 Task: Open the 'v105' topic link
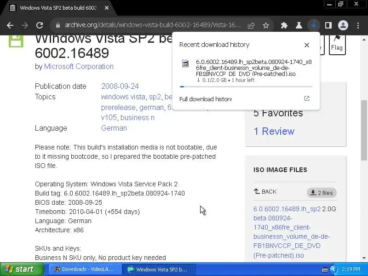(109, 117)
